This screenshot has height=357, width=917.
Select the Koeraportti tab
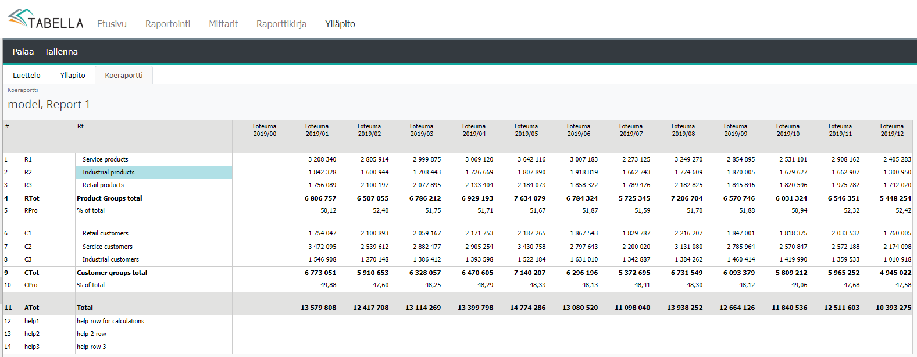(124, 75)
